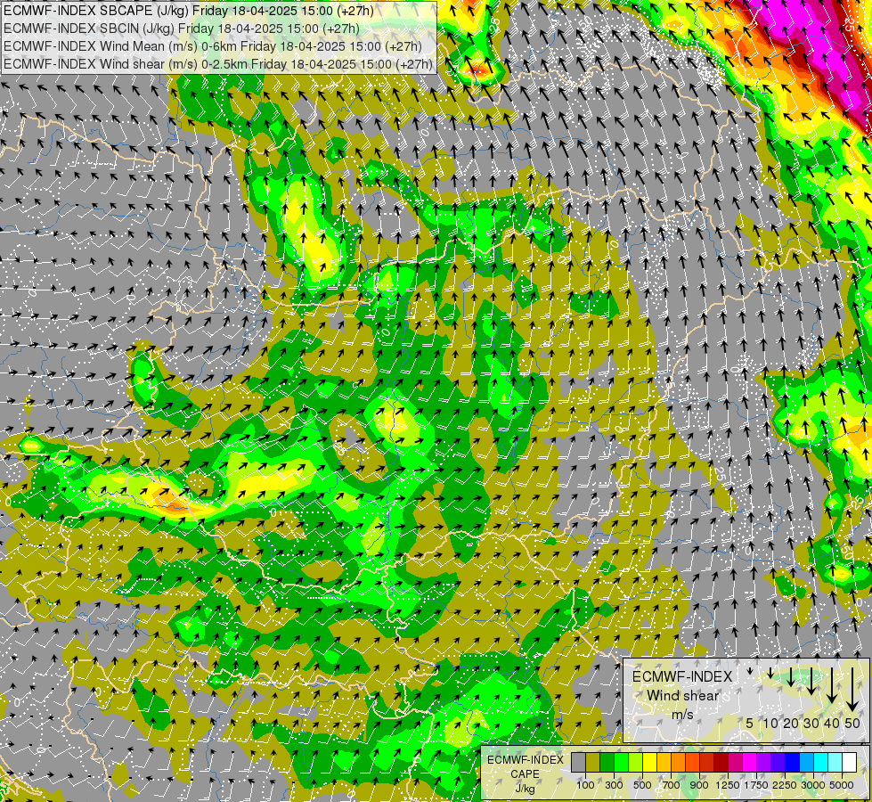Viewport: 872px width, 802px height.
Task: Click the '700' CAPE scale value
Action: 672,785
